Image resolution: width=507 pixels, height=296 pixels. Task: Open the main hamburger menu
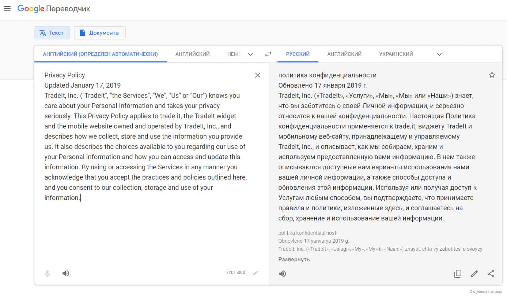tap(7, 8)
